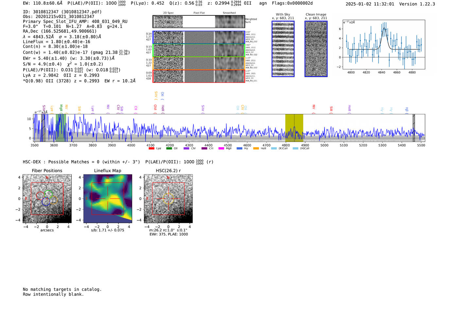Select the orange HeII legend swatch
Screen dimensions: 458x312
(256, 148)
